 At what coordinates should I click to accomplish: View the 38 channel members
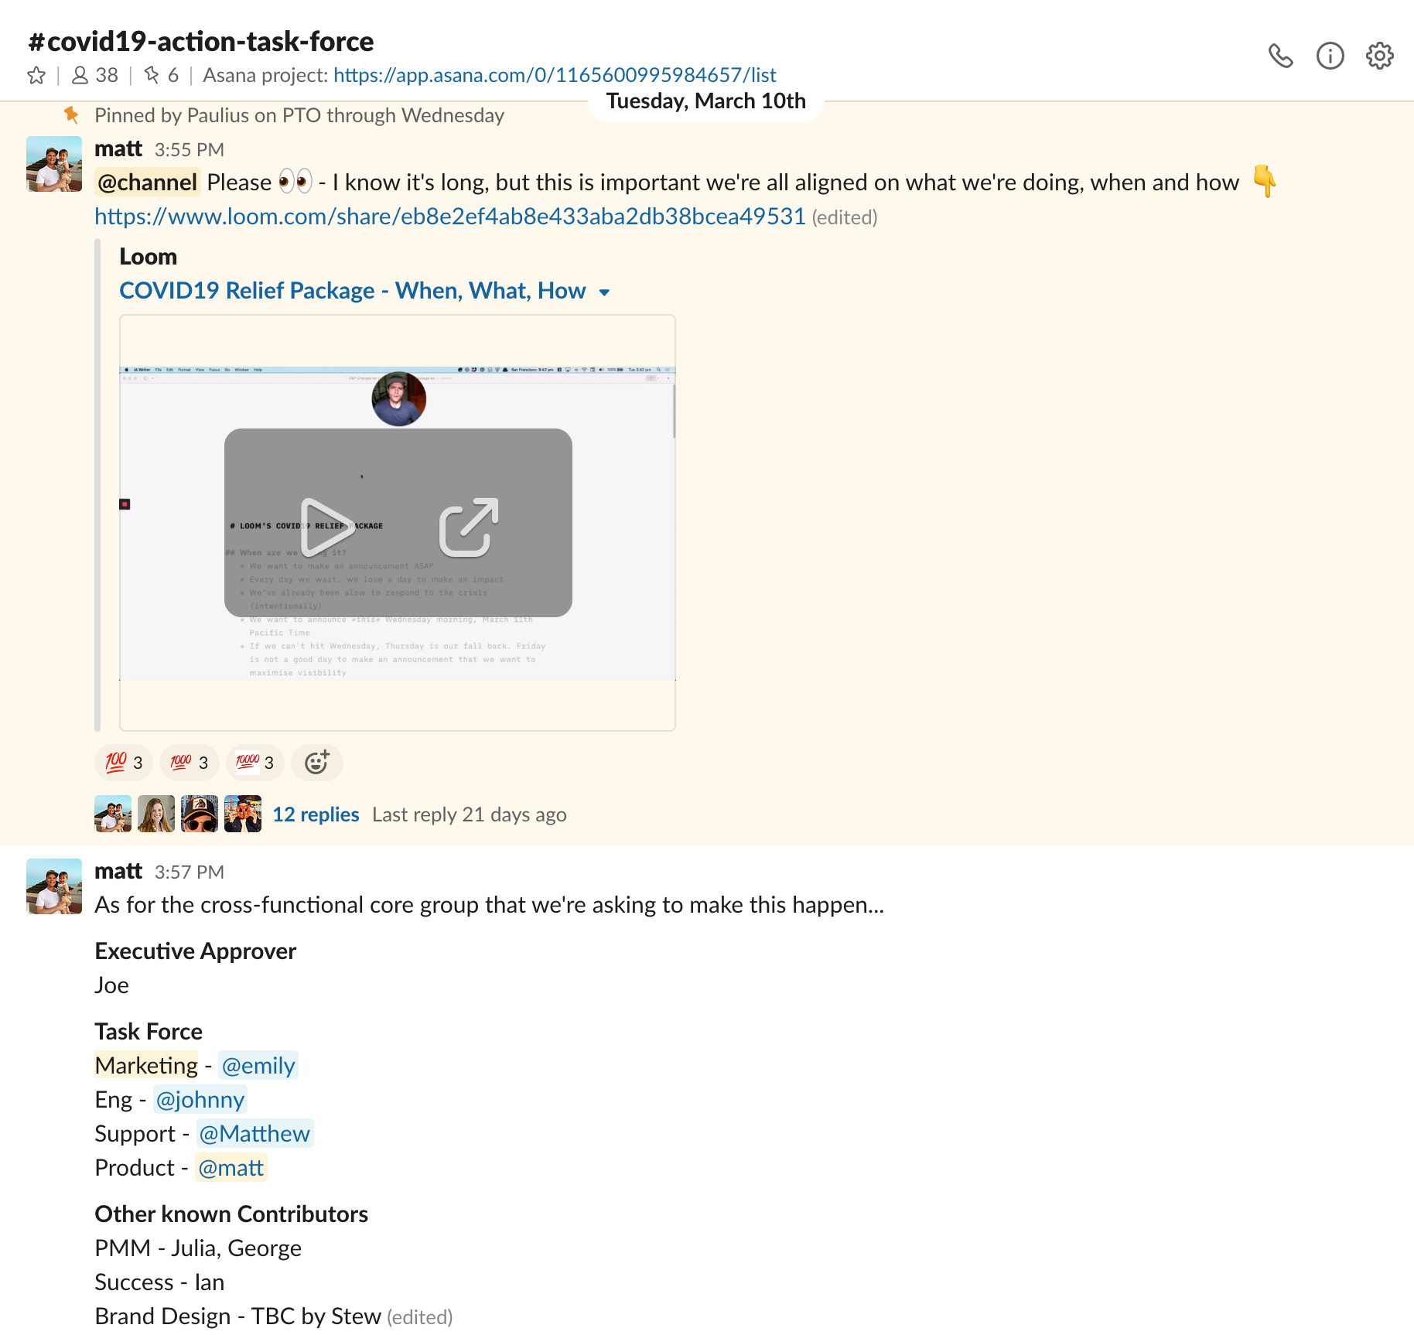(x=94, y=75)
